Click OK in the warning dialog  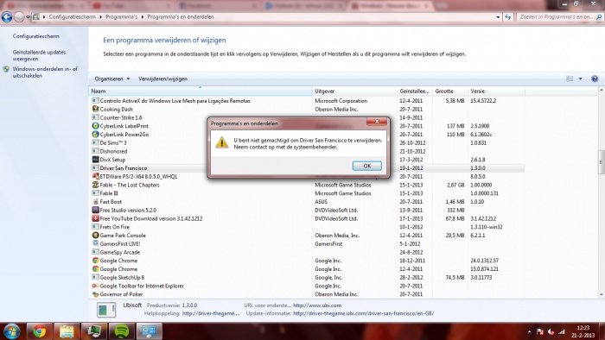[367, 166]
